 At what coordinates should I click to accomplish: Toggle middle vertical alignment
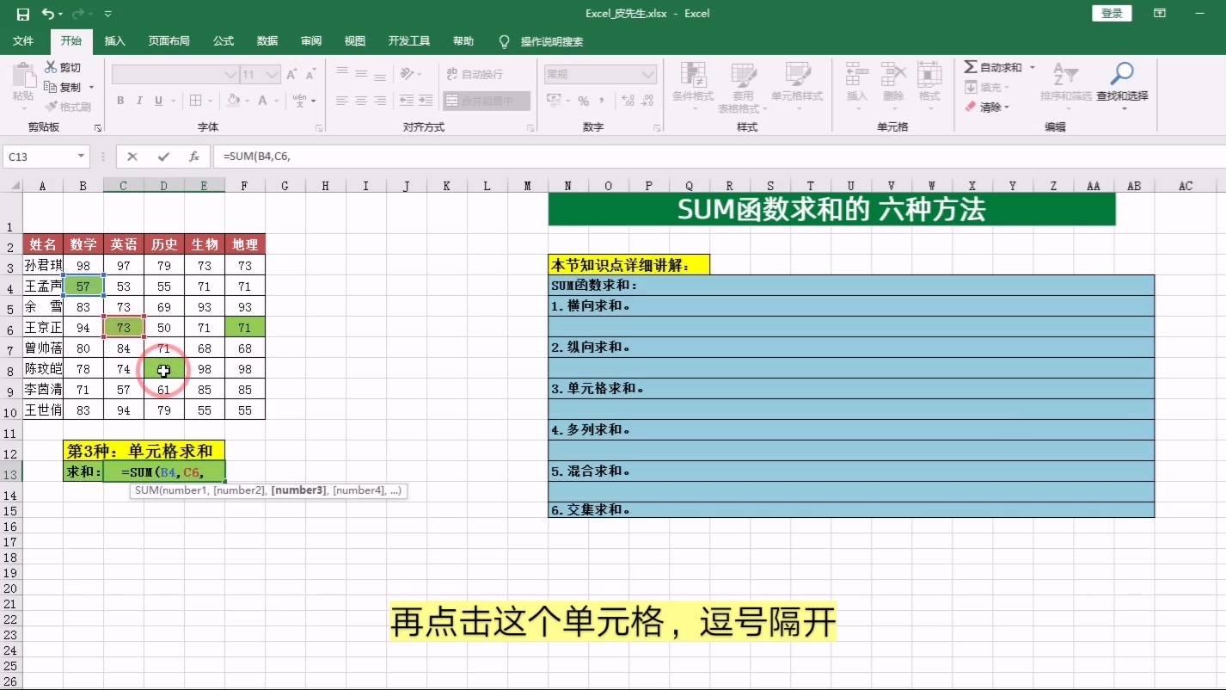tap(362, 74)
